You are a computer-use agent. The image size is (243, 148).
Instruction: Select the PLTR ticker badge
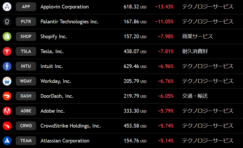coord(26,22)
